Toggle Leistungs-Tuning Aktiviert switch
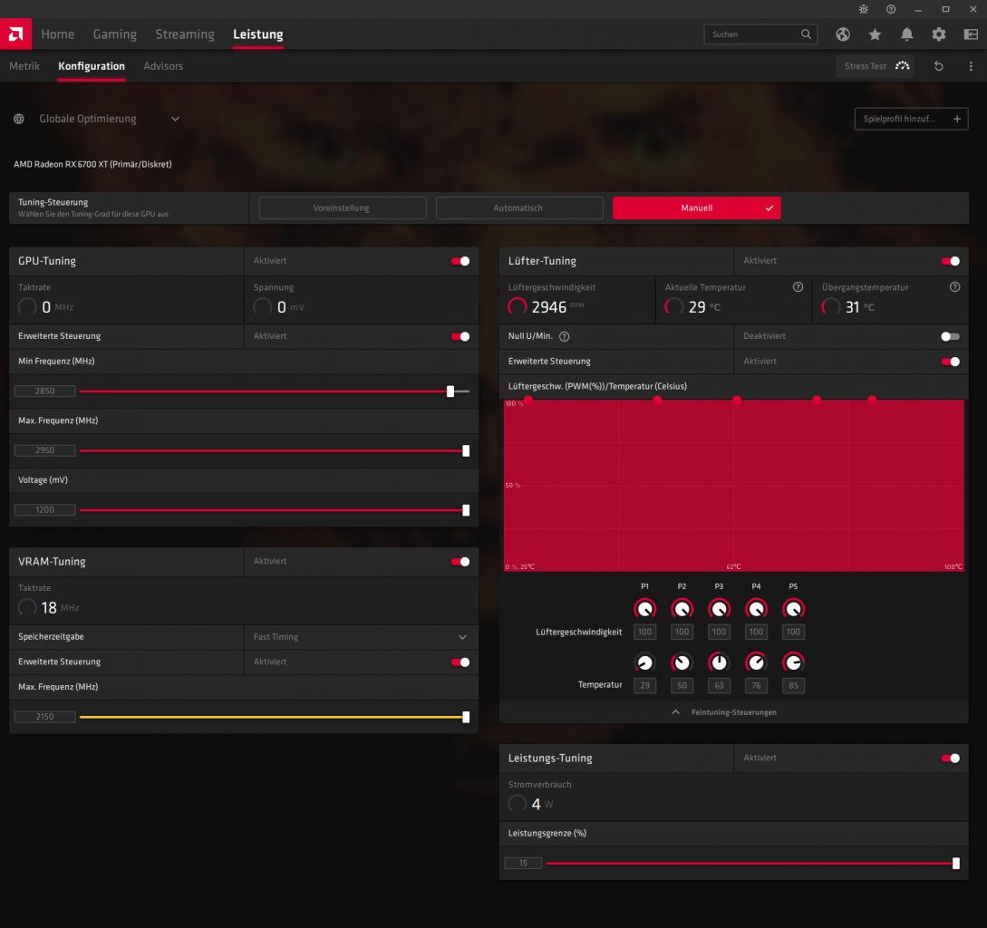 pos(951,759)
